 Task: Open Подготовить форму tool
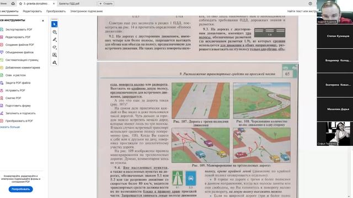tap(18, 106)
